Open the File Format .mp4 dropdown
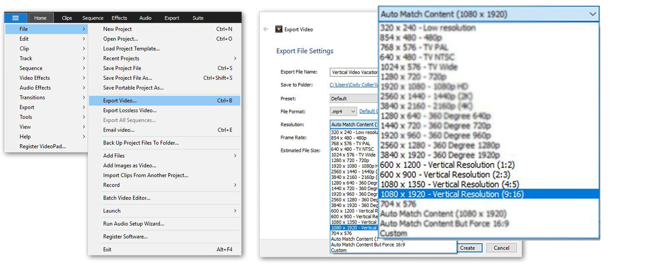Viewport: 662px width, 267px height. click(x=343, y=111)
